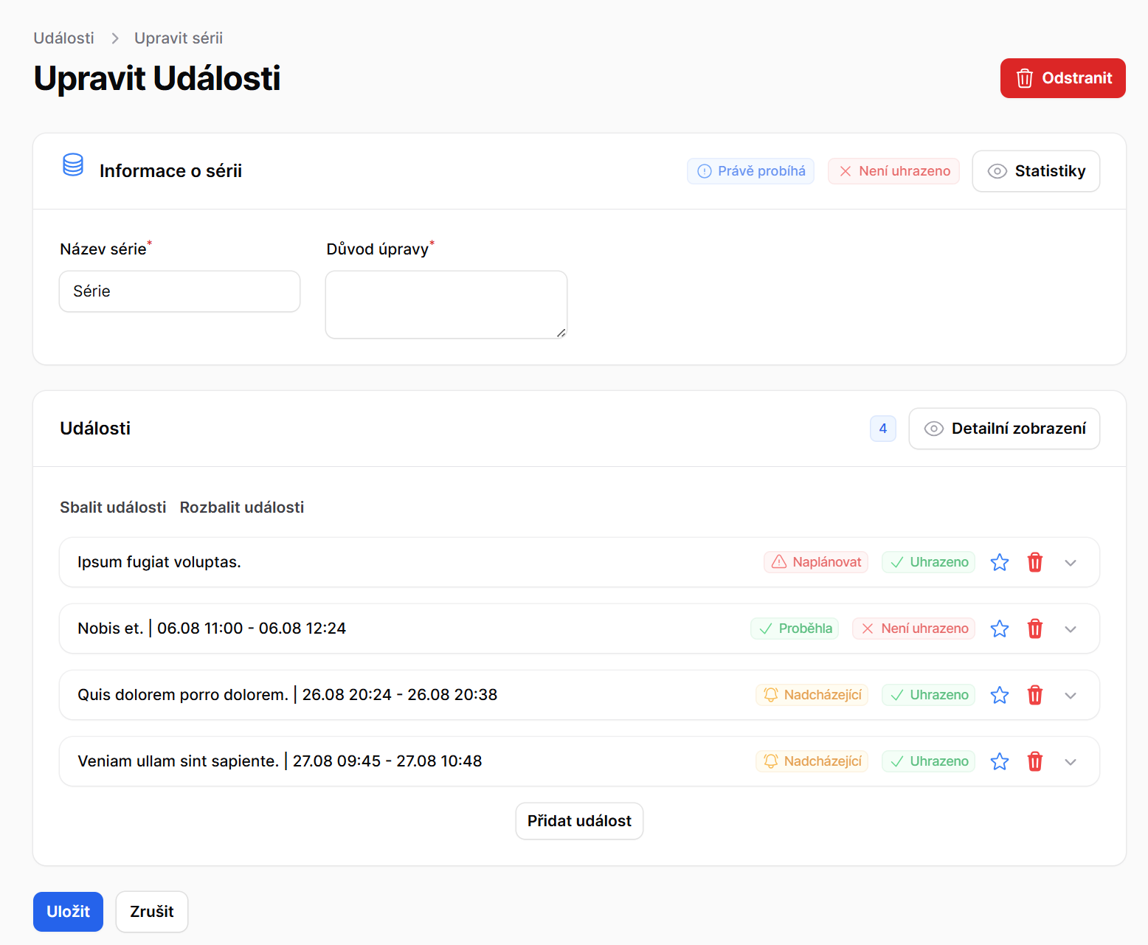
Task: Open Statistiky view
Action: pyautogui.click(x=1036, y=171)
